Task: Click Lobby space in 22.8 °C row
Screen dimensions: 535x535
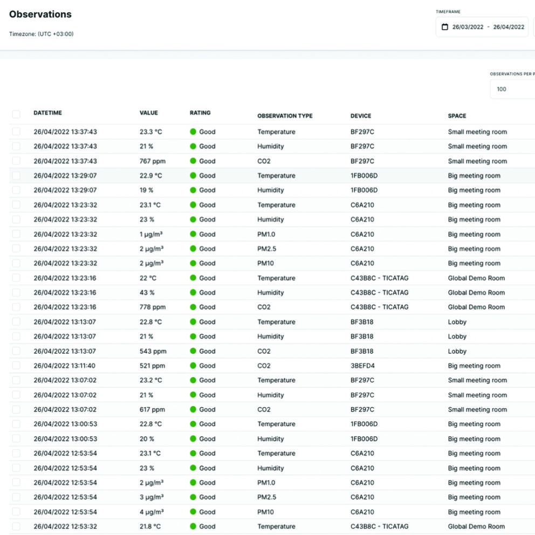Action: click(x=457, y=322)
